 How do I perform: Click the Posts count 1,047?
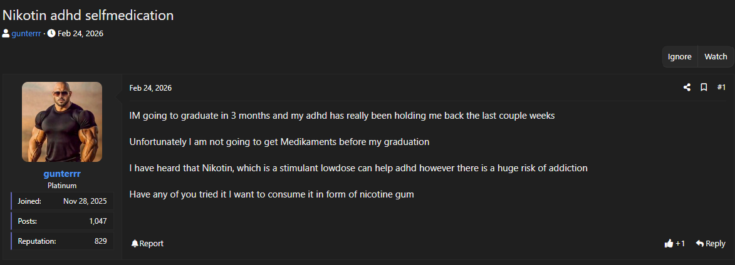[x=98, y=221]
